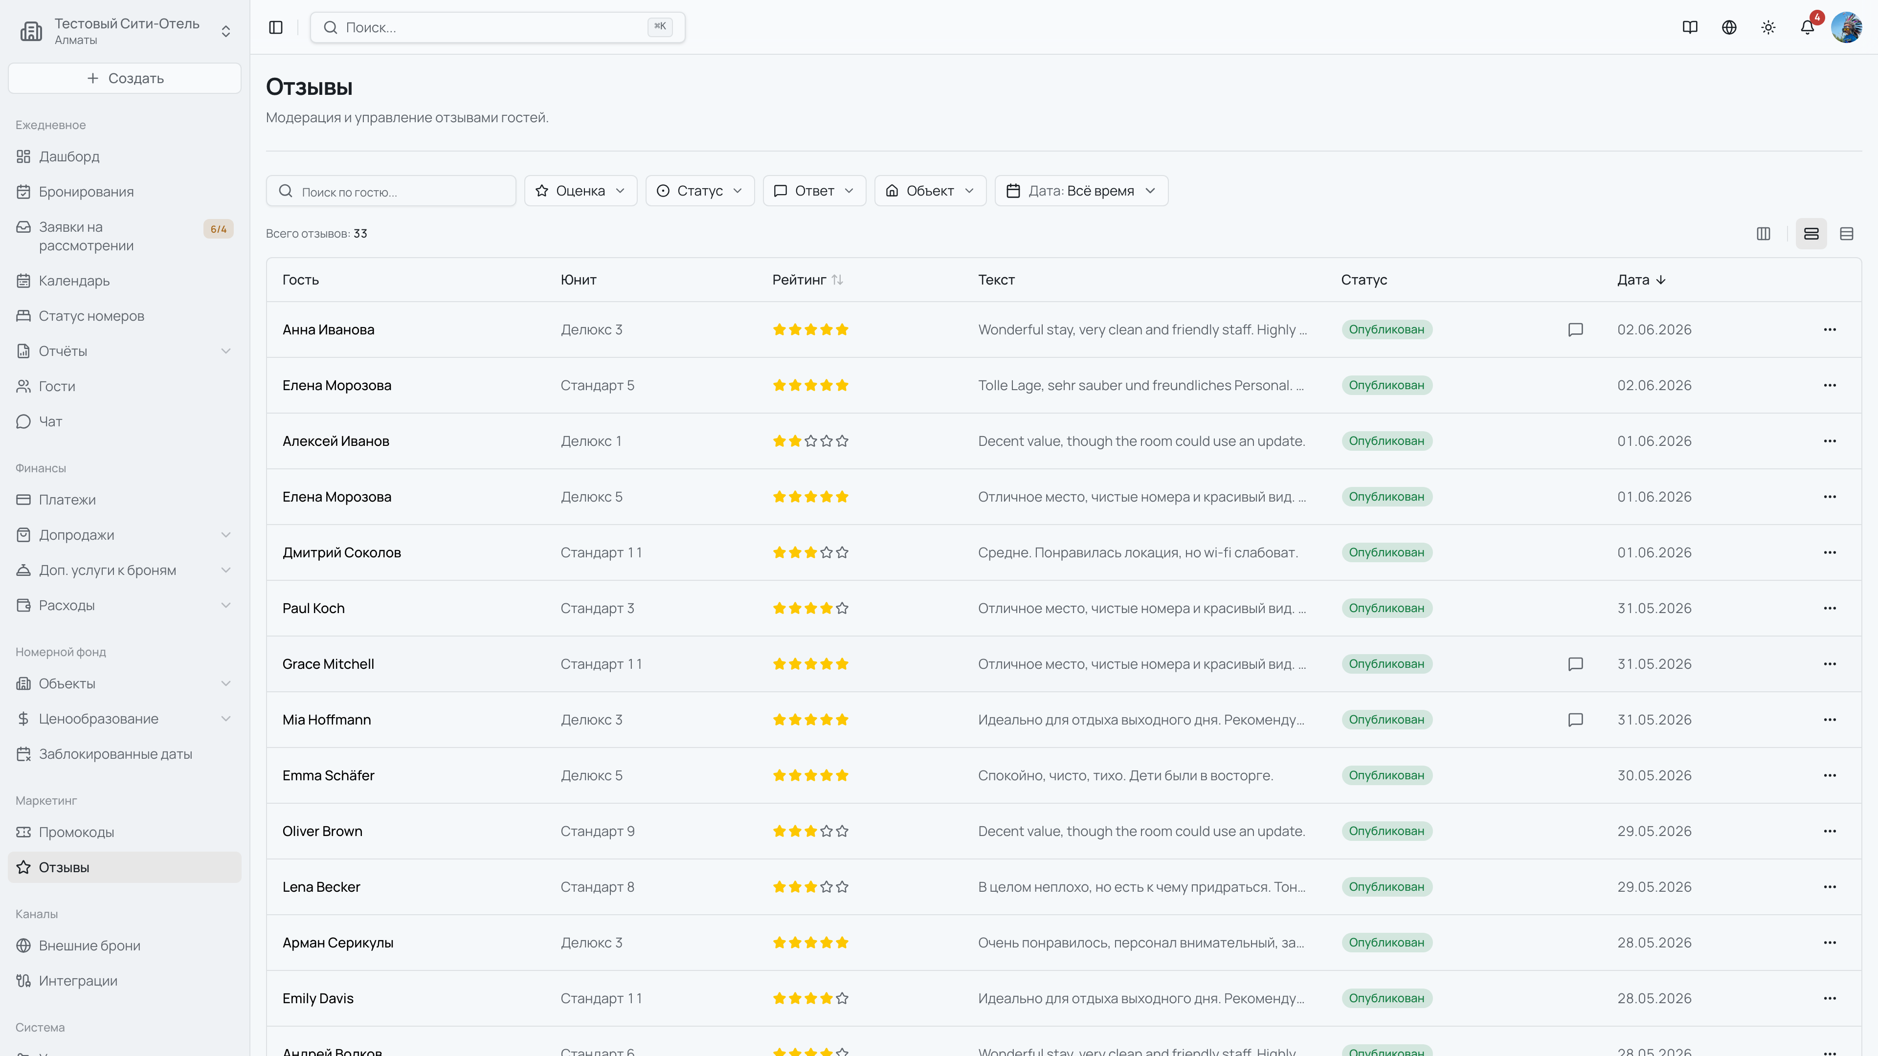Switch to comfortable row view
The image size is (1878, 1056).
(x=1811, y=233)
